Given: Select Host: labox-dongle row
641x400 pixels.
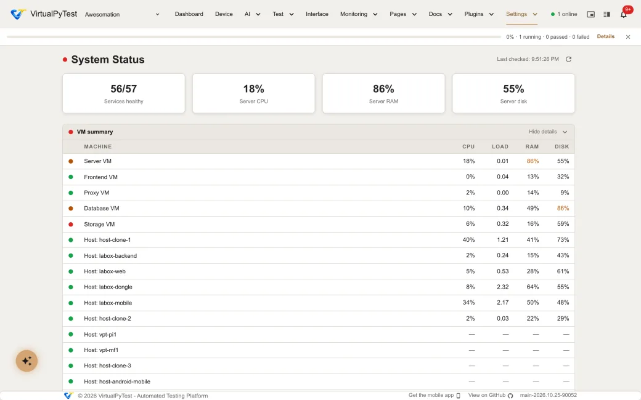Looking at the screenshot, I should pyautogui.click(x=319, y=287).
